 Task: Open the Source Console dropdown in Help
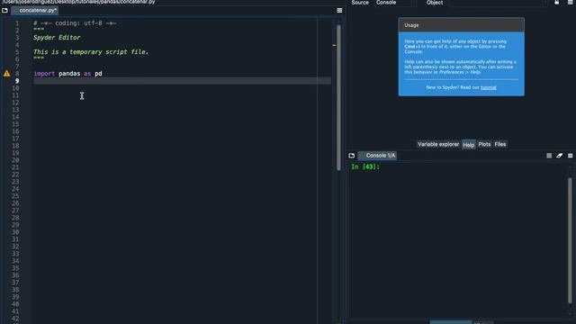coord(396,3)
